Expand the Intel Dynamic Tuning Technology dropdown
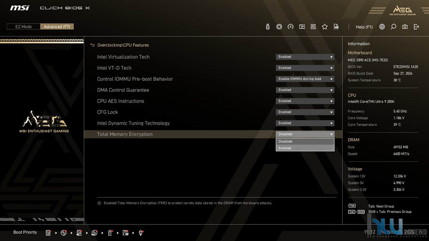Image resolution: width=429 pixels, height=241 pixels. coord(305,123)
